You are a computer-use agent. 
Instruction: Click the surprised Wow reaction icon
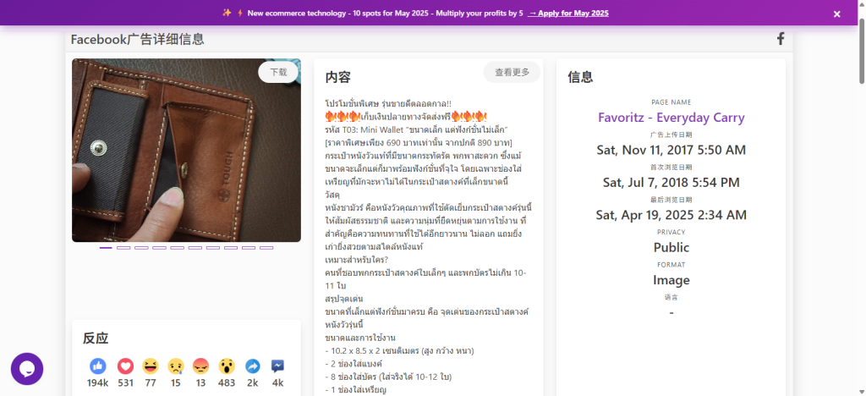227,366
